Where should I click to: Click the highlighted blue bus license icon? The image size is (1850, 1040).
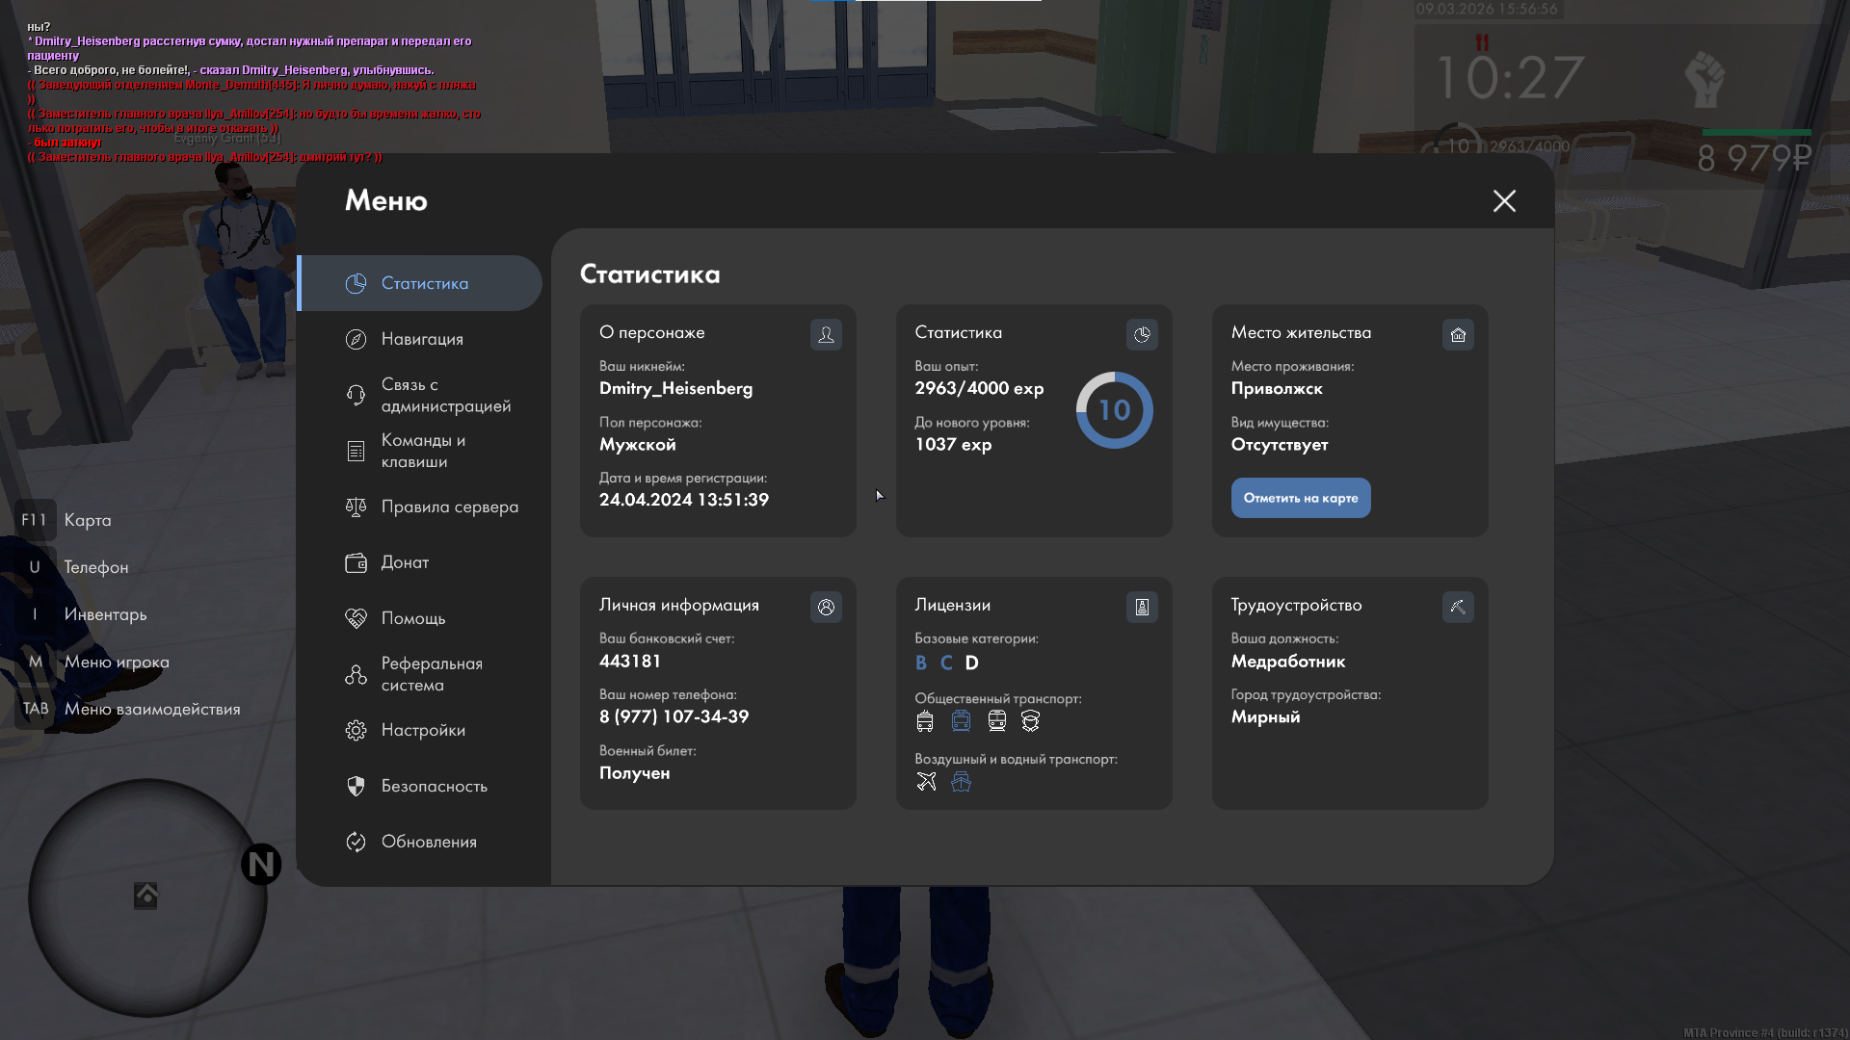click(961, 721)
